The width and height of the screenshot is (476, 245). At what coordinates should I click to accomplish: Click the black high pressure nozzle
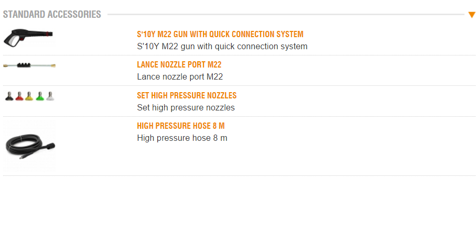tap(9, 96)
